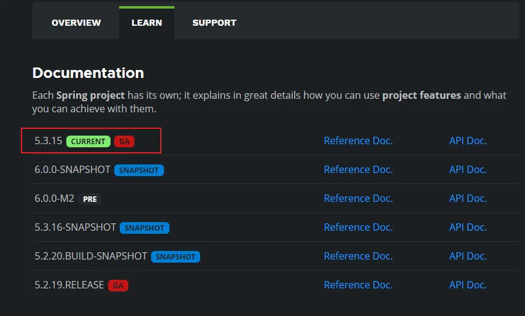Open API Doc. for 5.2.19.RELEASE

[x=468, y=285]
